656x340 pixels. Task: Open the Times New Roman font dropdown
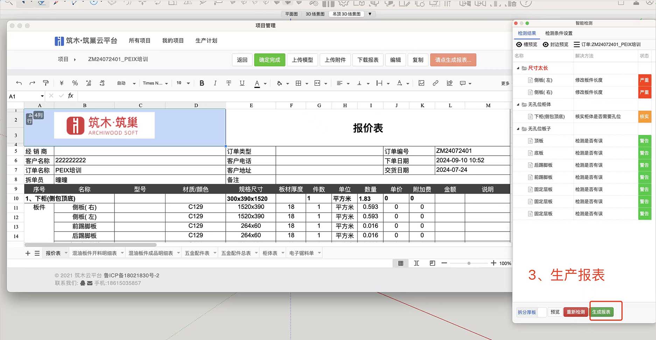(155, 83)
